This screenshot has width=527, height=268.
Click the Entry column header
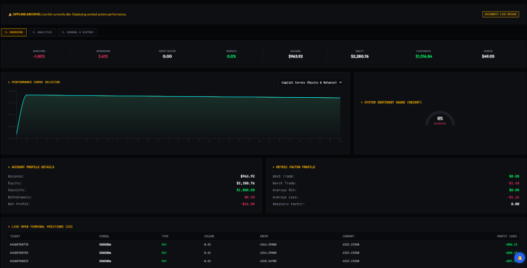click(x=264, y=237)
